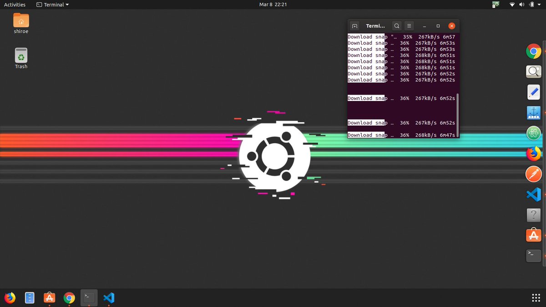Launch Atom editor from the right dock
546x307 pixels.
pos(533,133)
